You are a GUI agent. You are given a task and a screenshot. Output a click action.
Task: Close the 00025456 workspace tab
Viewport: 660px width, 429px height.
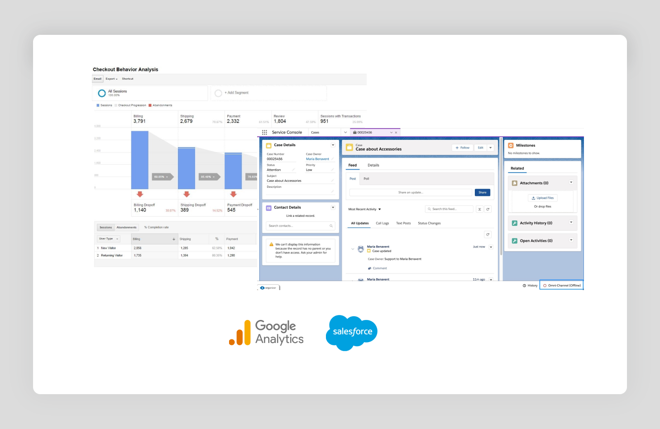pyautogui.click(x=396, y=133)
